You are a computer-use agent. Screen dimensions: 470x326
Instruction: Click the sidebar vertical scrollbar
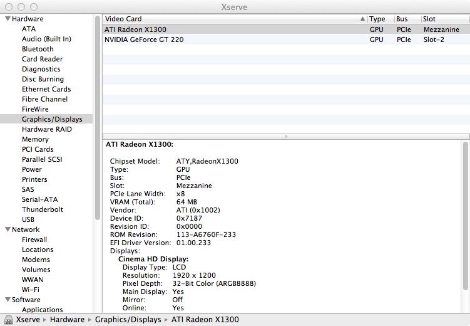pyautogui.click(x=98, y=118)
